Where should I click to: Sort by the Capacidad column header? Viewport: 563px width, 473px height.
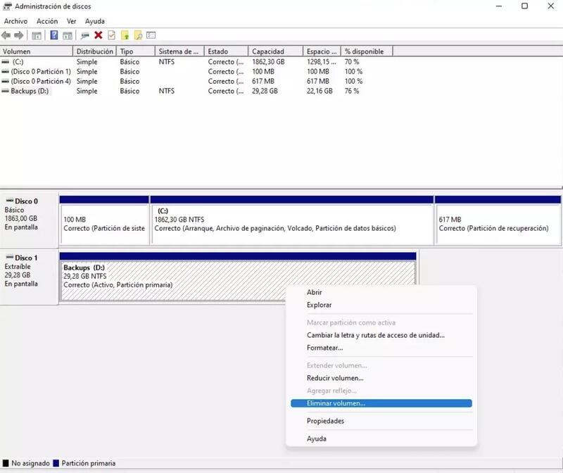268,51
